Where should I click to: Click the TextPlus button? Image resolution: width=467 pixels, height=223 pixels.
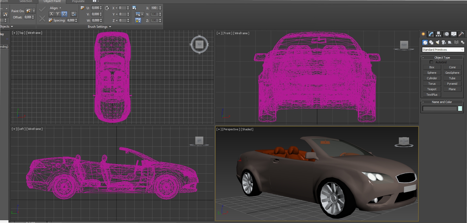[432, 95]
